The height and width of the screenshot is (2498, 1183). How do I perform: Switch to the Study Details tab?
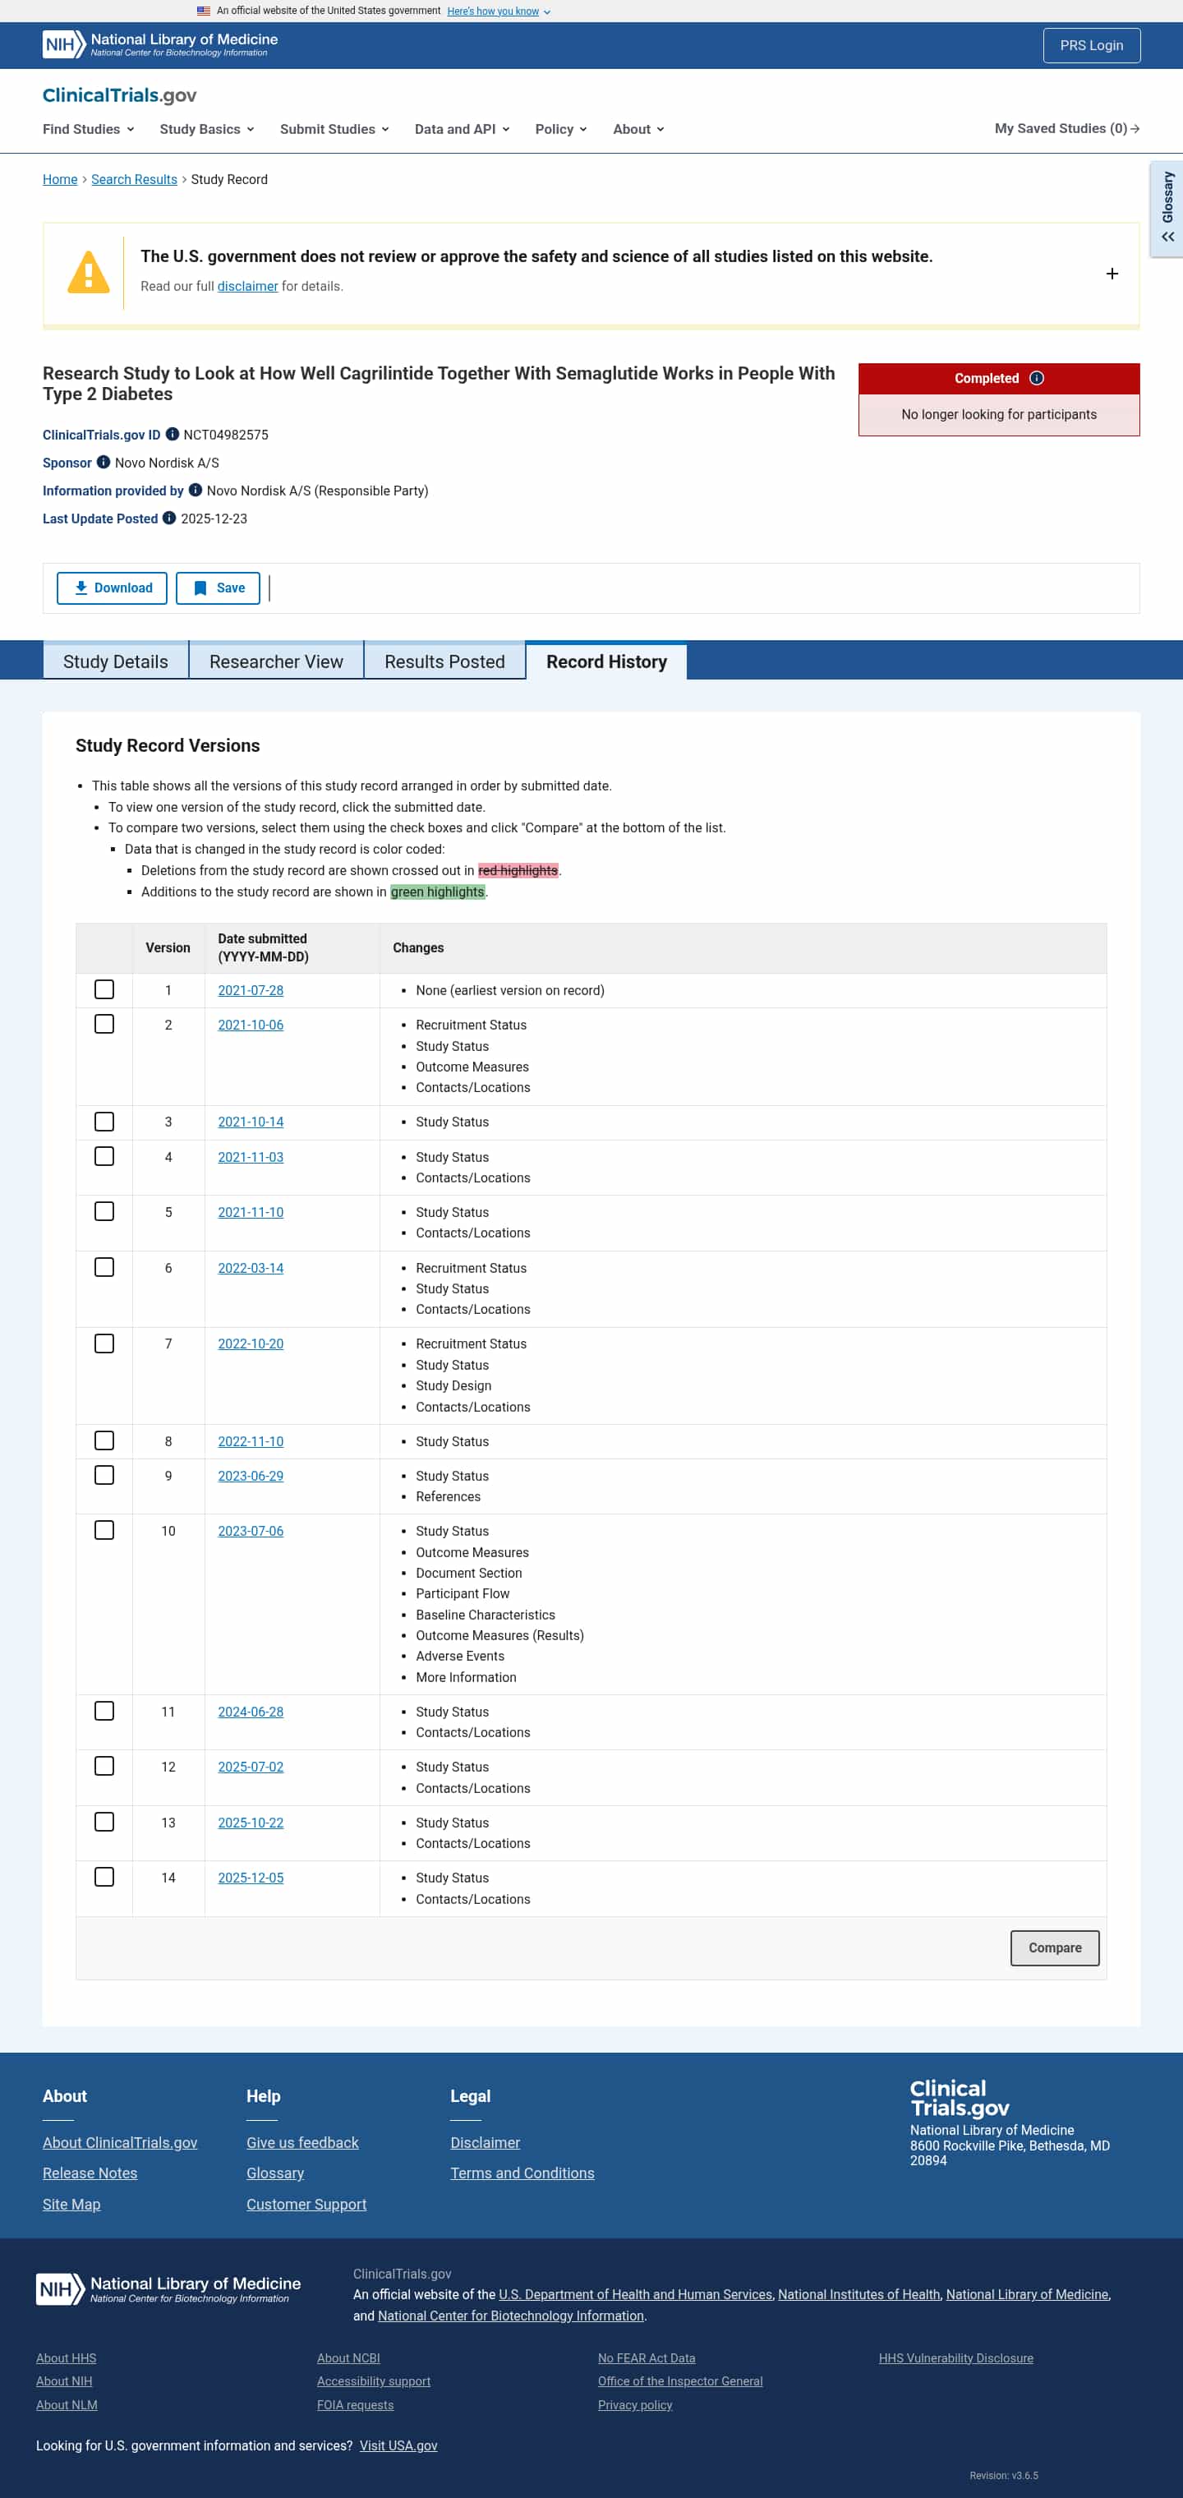(115, 661)
